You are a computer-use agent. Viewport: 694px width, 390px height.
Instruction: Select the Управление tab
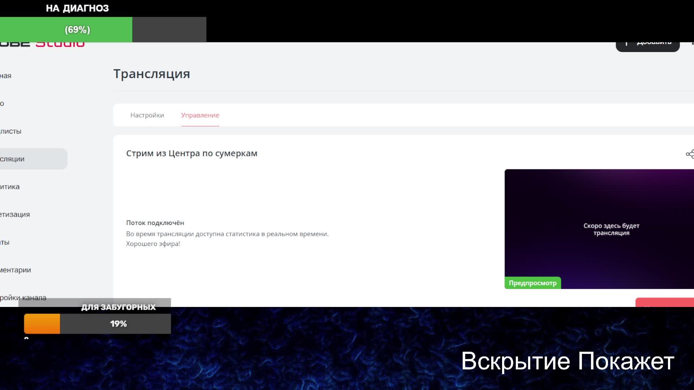[x=200, y=115]
